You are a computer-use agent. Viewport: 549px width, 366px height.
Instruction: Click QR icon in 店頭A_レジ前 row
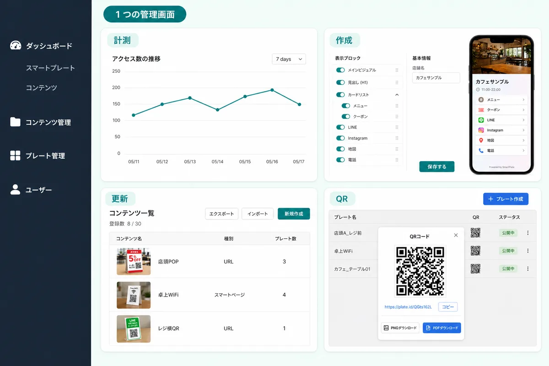[x=476, y=233]
